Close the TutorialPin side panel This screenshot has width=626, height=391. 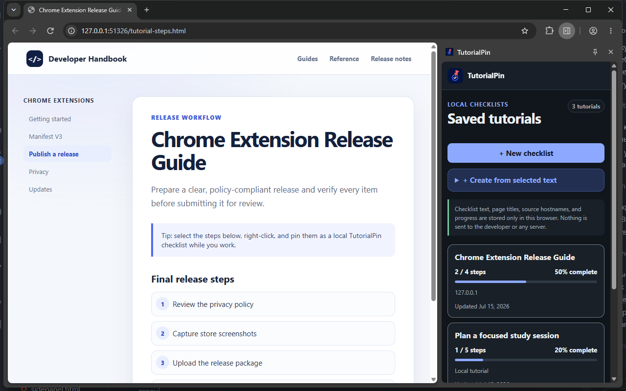click(x=611, y=52)
